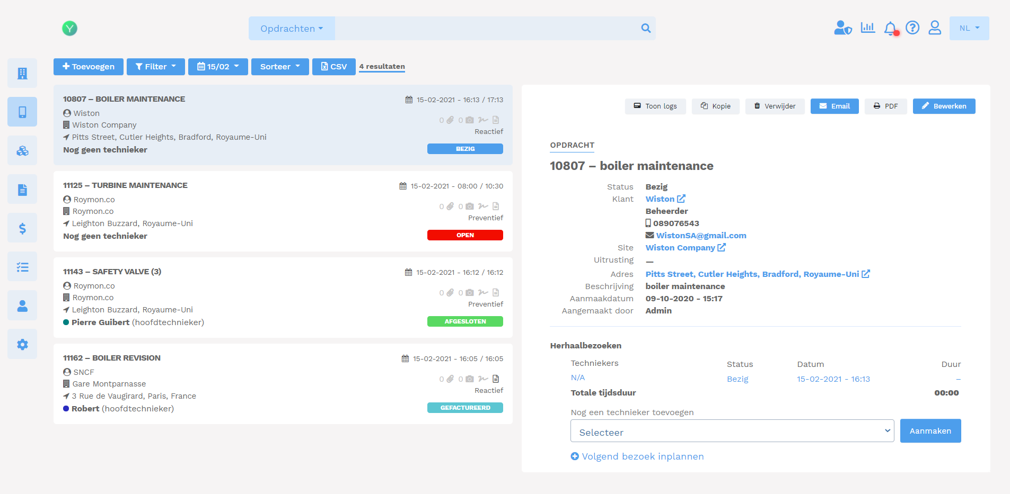Open the Opdrachten search category dropdown
Screen dimensions: 1010x494
coord(291,28)
